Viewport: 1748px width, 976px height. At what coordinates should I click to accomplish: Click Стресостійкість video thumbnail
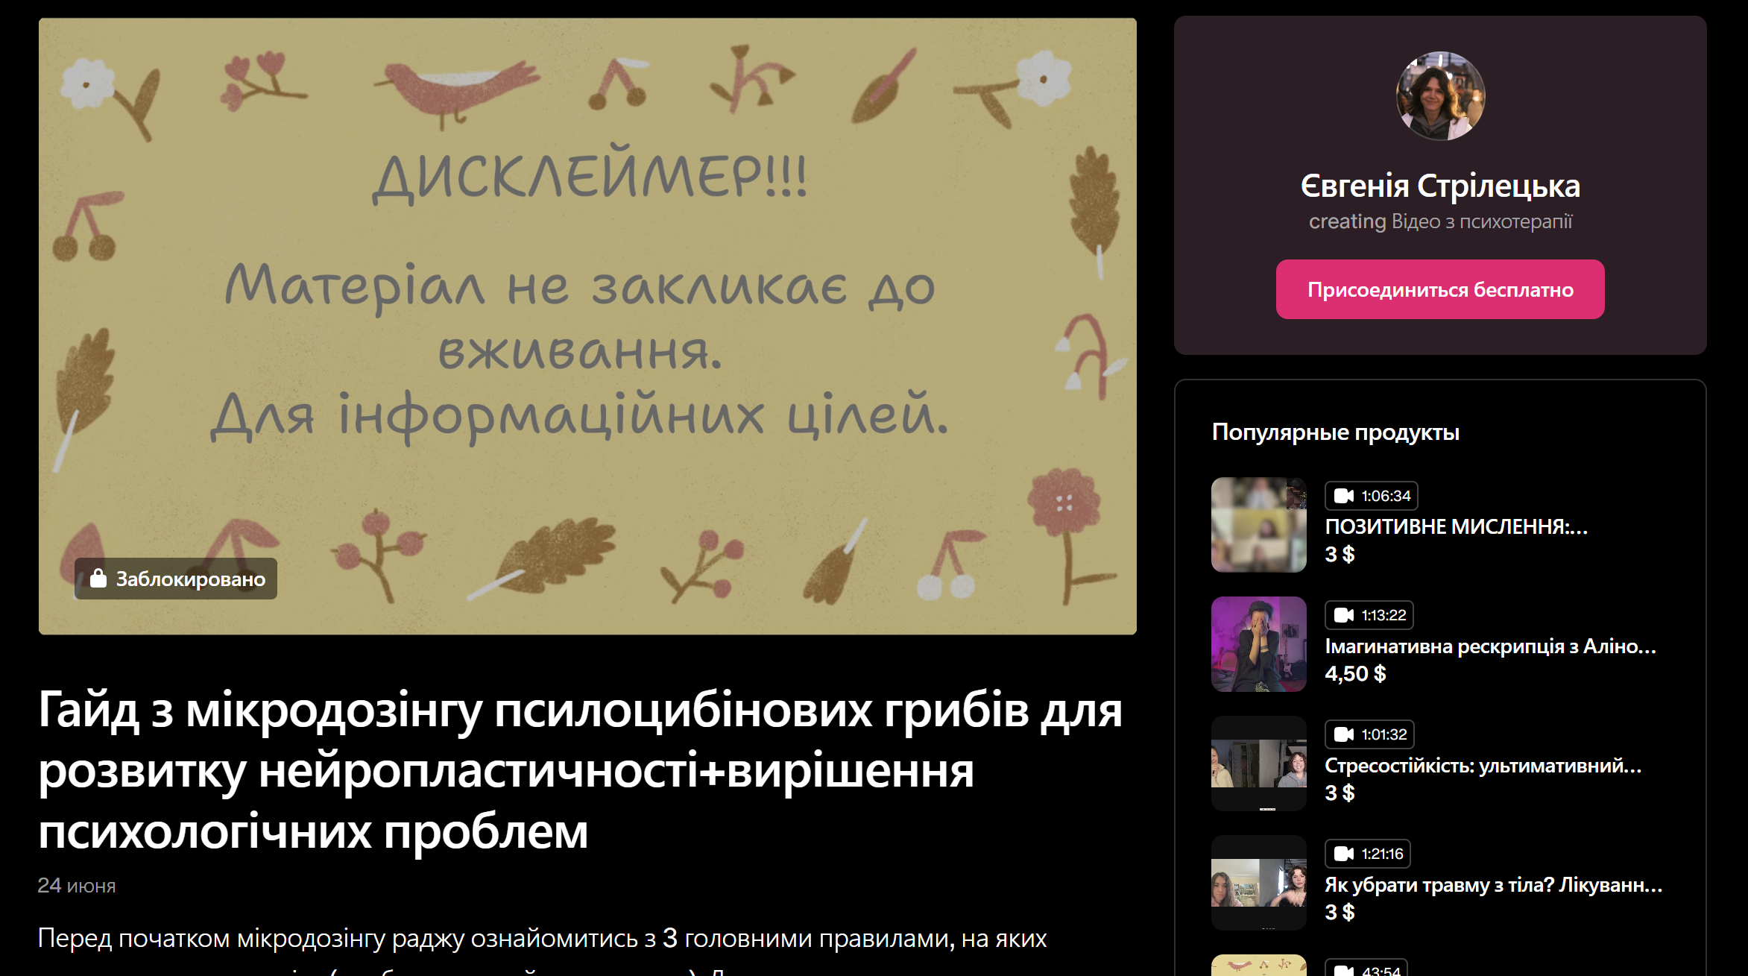pos(1258,764)
